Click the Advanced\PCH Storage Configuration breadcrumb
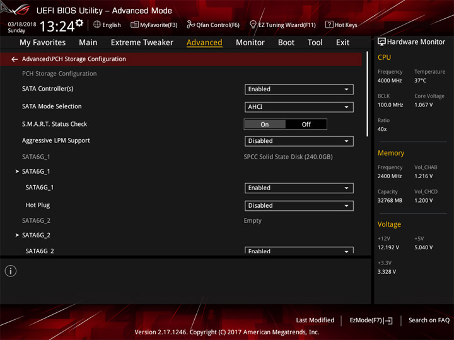Screen dimensions: 454x340 click(74, 59)
